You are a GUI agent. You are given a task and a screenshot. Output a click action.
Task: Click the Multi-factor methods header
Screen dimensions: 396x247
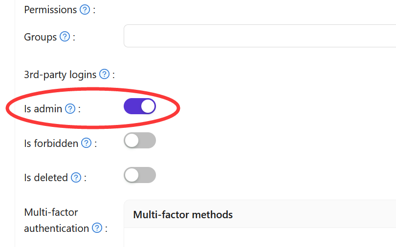pyautogui.click(x=183, y=214)
